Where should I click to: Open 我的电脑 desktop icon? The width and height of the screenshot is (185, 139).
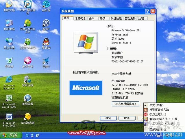point(9,25)
